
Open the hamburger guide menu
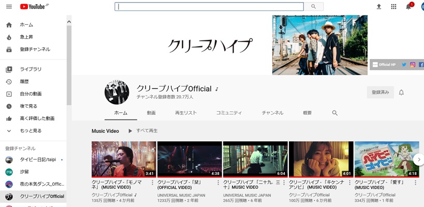(x=9, y=7)
